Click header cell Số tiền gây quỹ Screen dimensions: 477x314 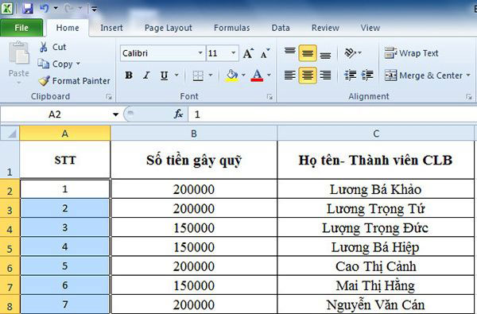click(194, 160)
